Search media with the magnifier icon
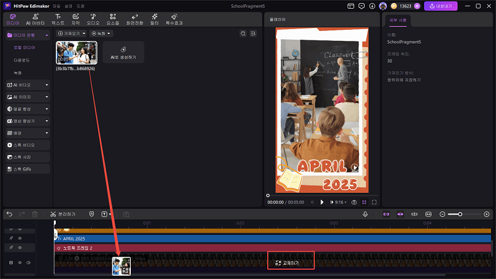This screenshot has width=496, height=279. 243,33
